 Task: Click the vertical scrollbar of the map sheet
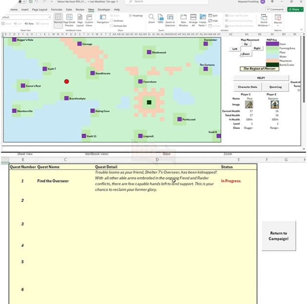[304, 69]
